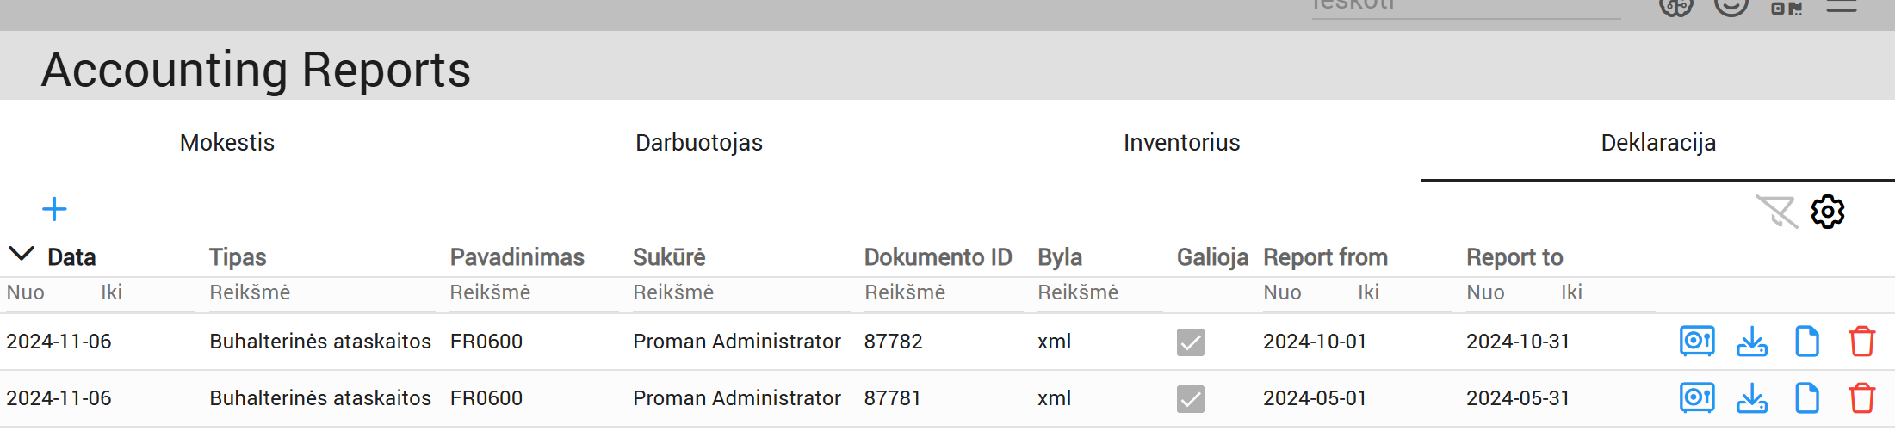Toggle Galioja checkbox for document 87781

1191,399
